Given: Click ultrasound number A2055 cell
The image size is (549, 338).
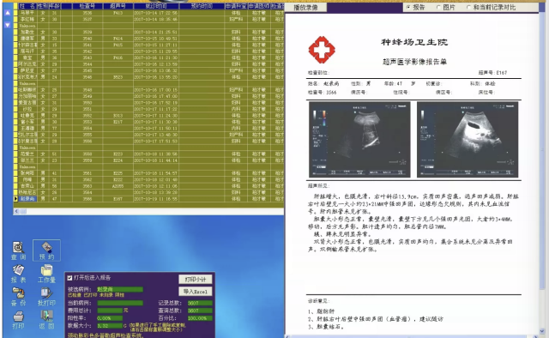Looking at the screenshot, I should [x=118, y=186].
